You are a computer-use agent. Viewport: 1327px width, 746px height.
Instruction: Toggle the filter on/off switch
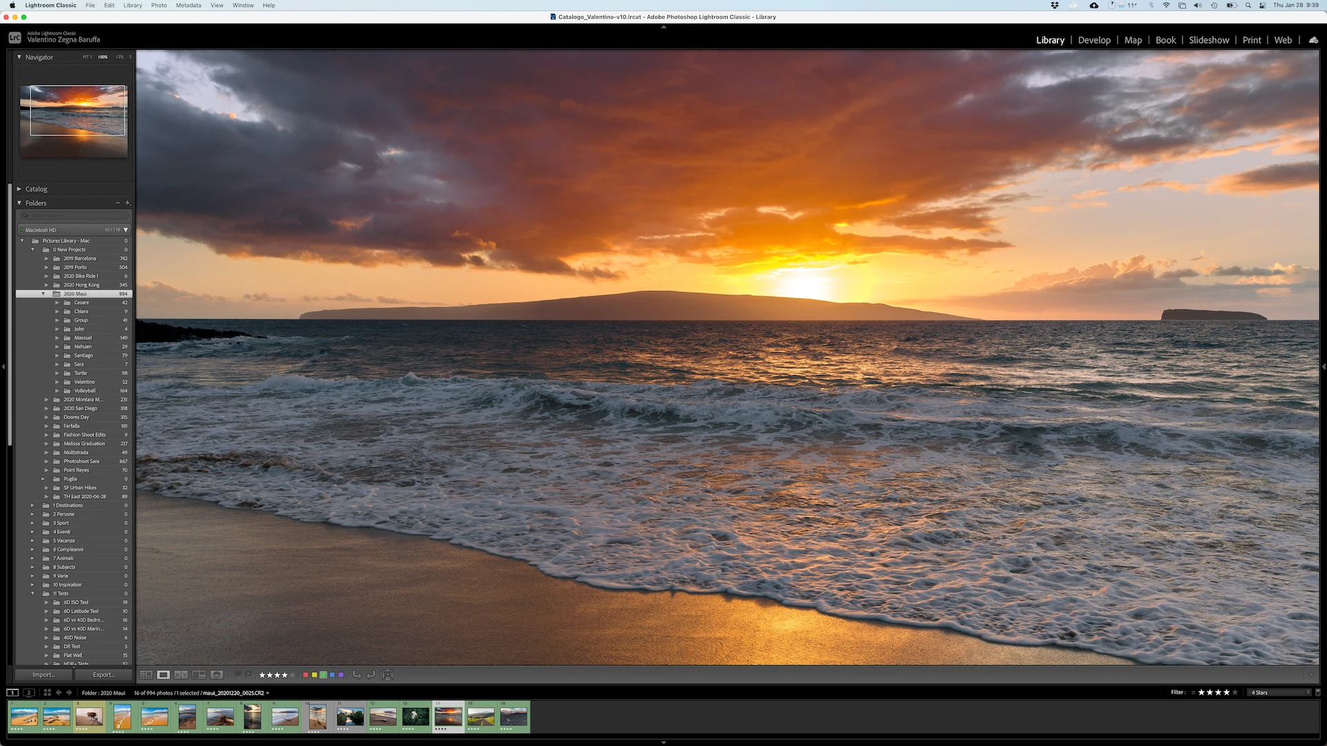1317,692
